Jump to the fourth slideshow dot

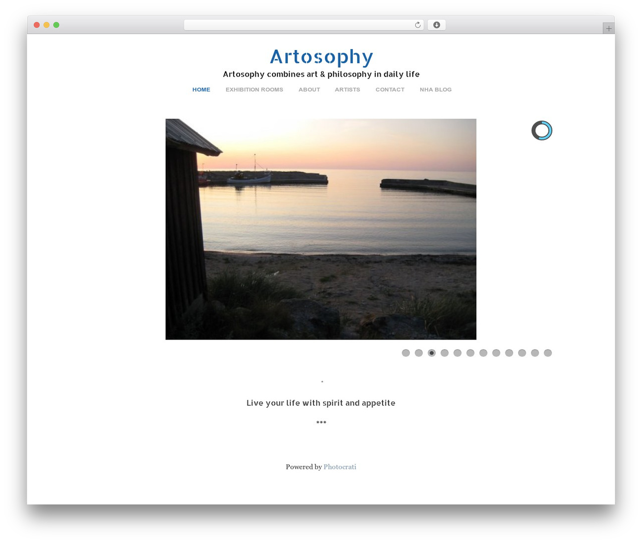[x=444, y=353]
